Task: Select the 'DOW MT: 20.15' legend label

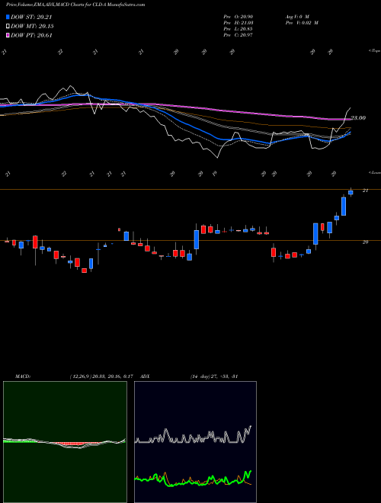Action: click(x=32, y=27)
